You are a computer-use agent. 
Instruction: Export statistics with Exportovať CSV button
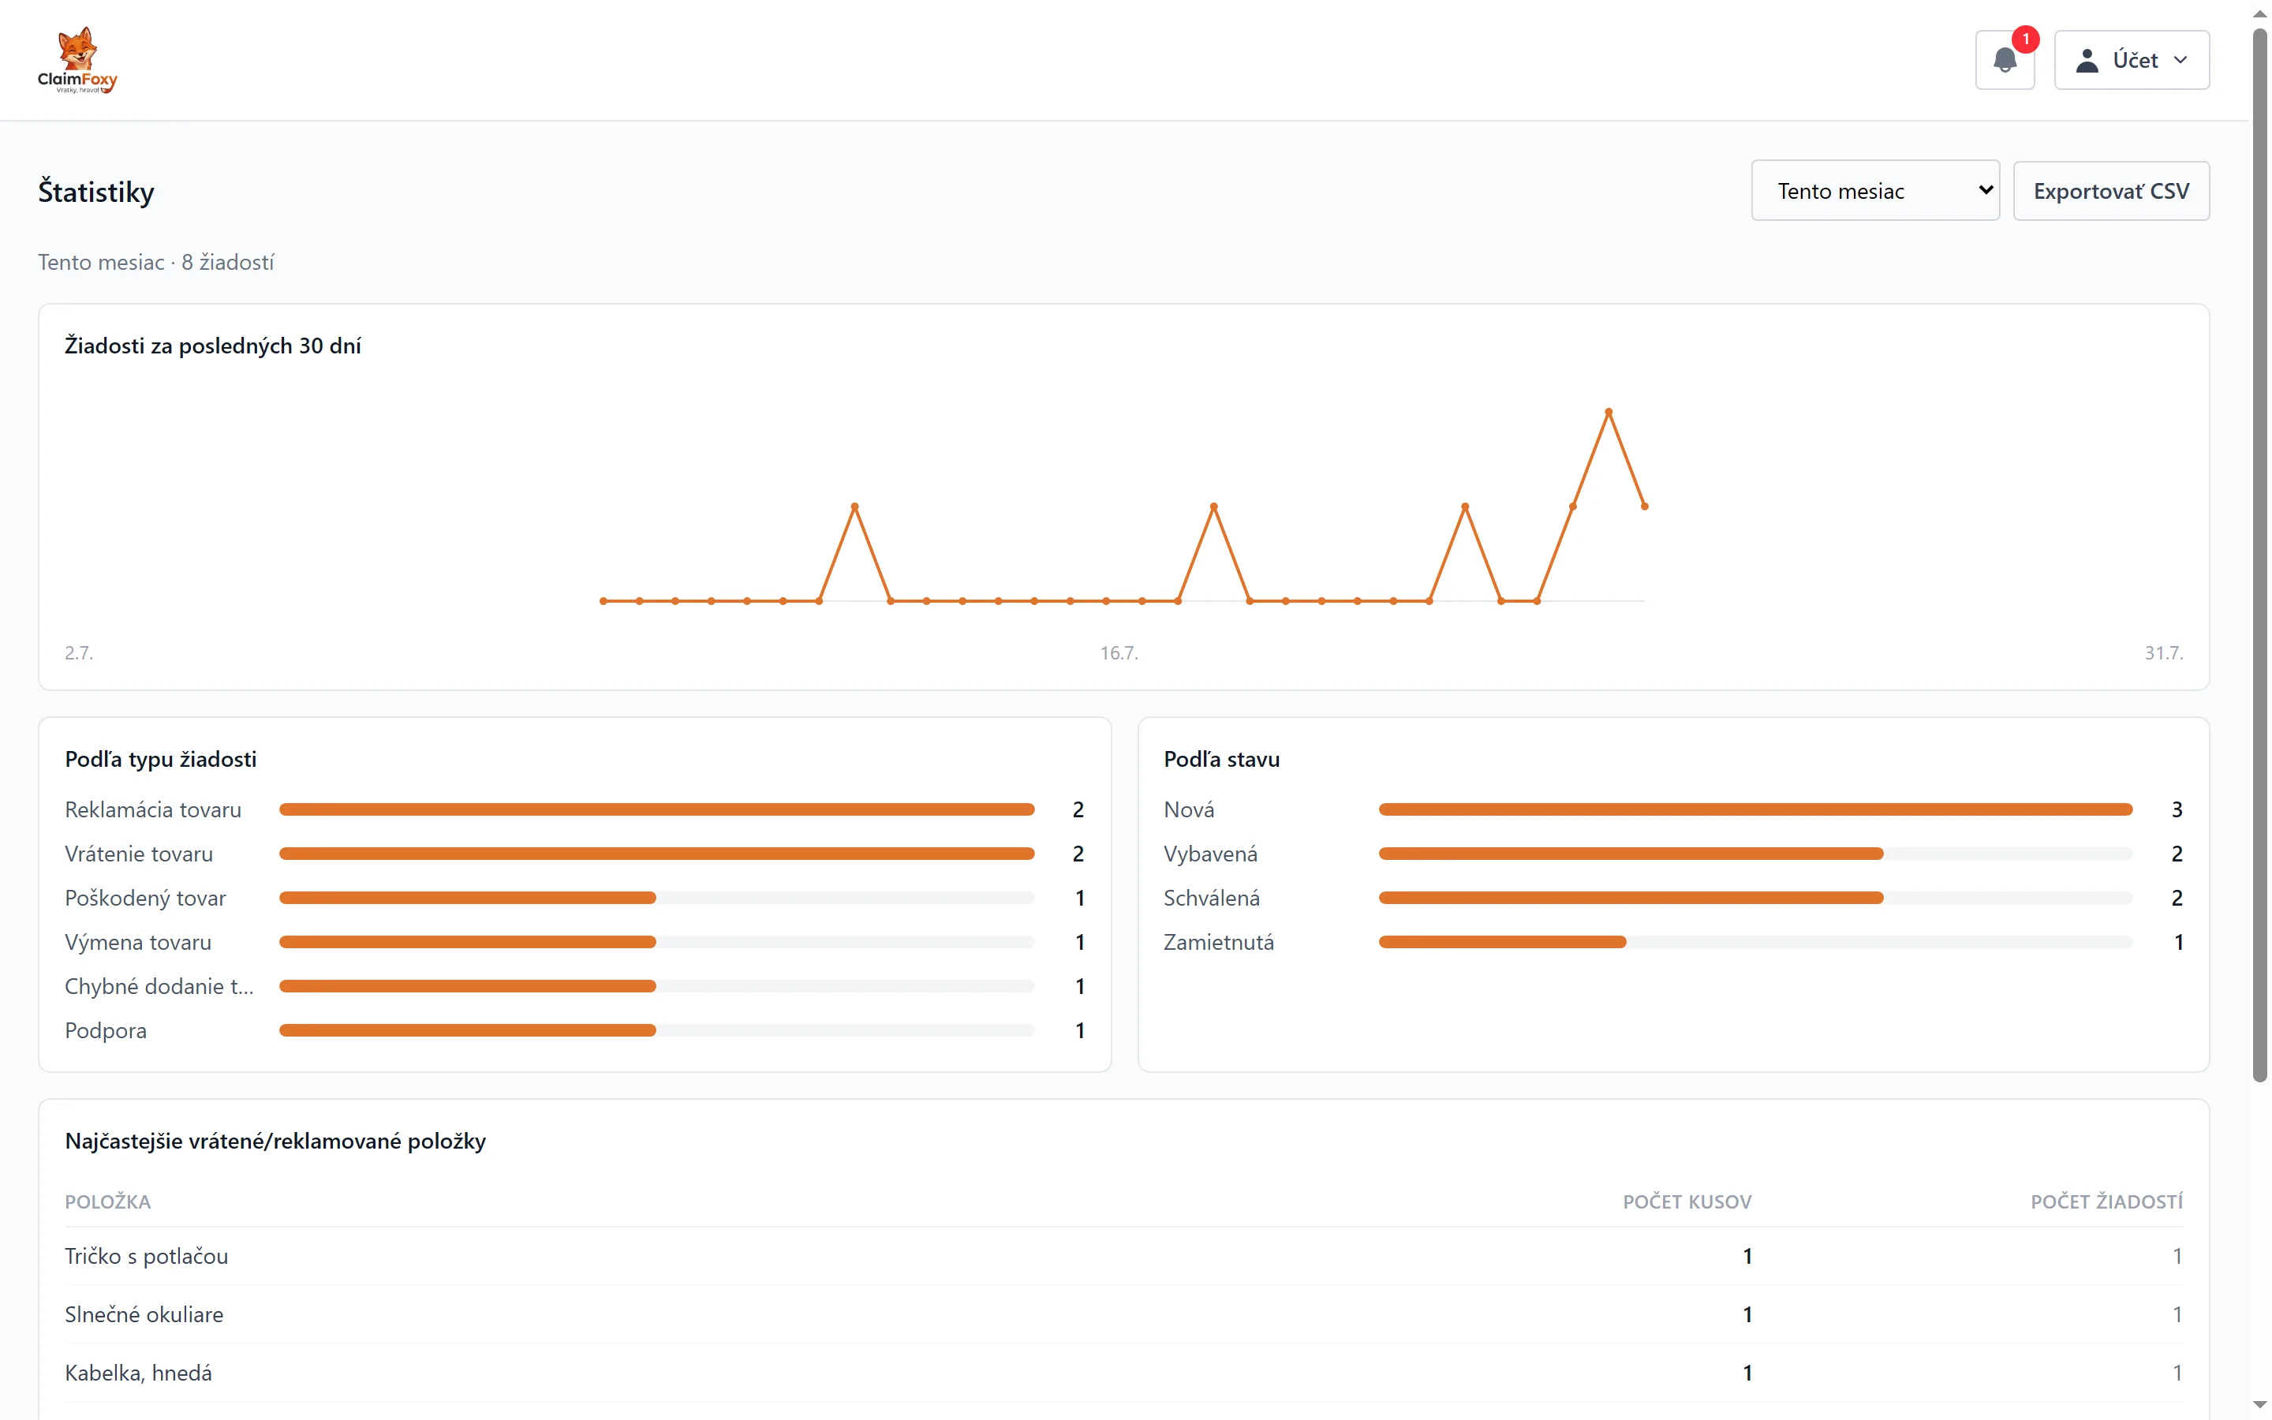coord(2110,191)
